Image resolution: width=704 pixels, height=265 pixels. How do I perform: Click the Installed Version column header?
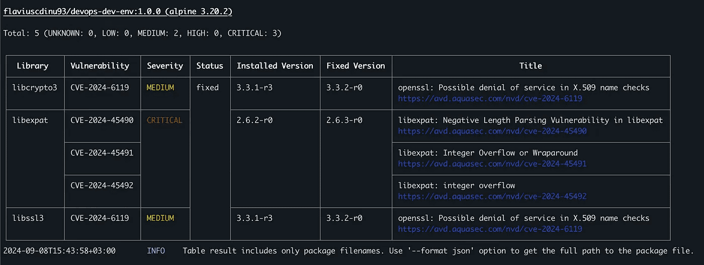(275, 66)
